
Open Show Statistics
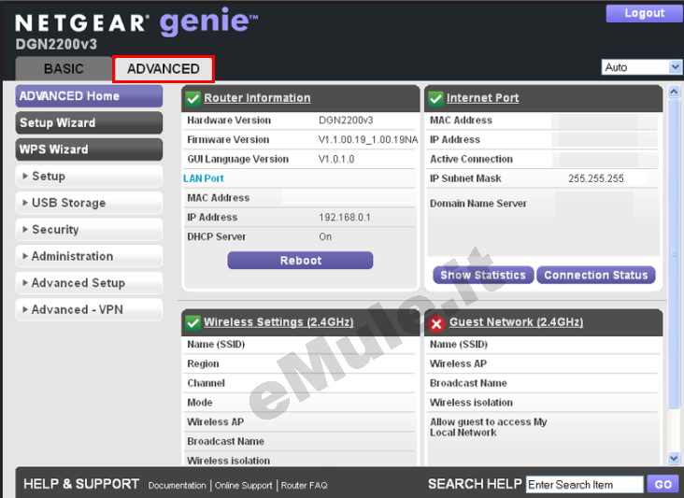click(x=483, y=276)
